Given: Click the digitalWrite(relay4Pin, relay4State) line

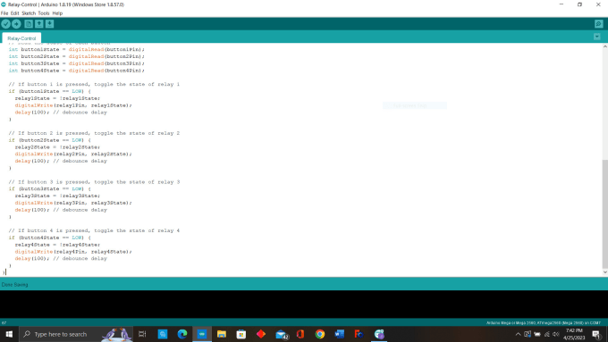Looking at the screenshot, I should click(73, 252).
